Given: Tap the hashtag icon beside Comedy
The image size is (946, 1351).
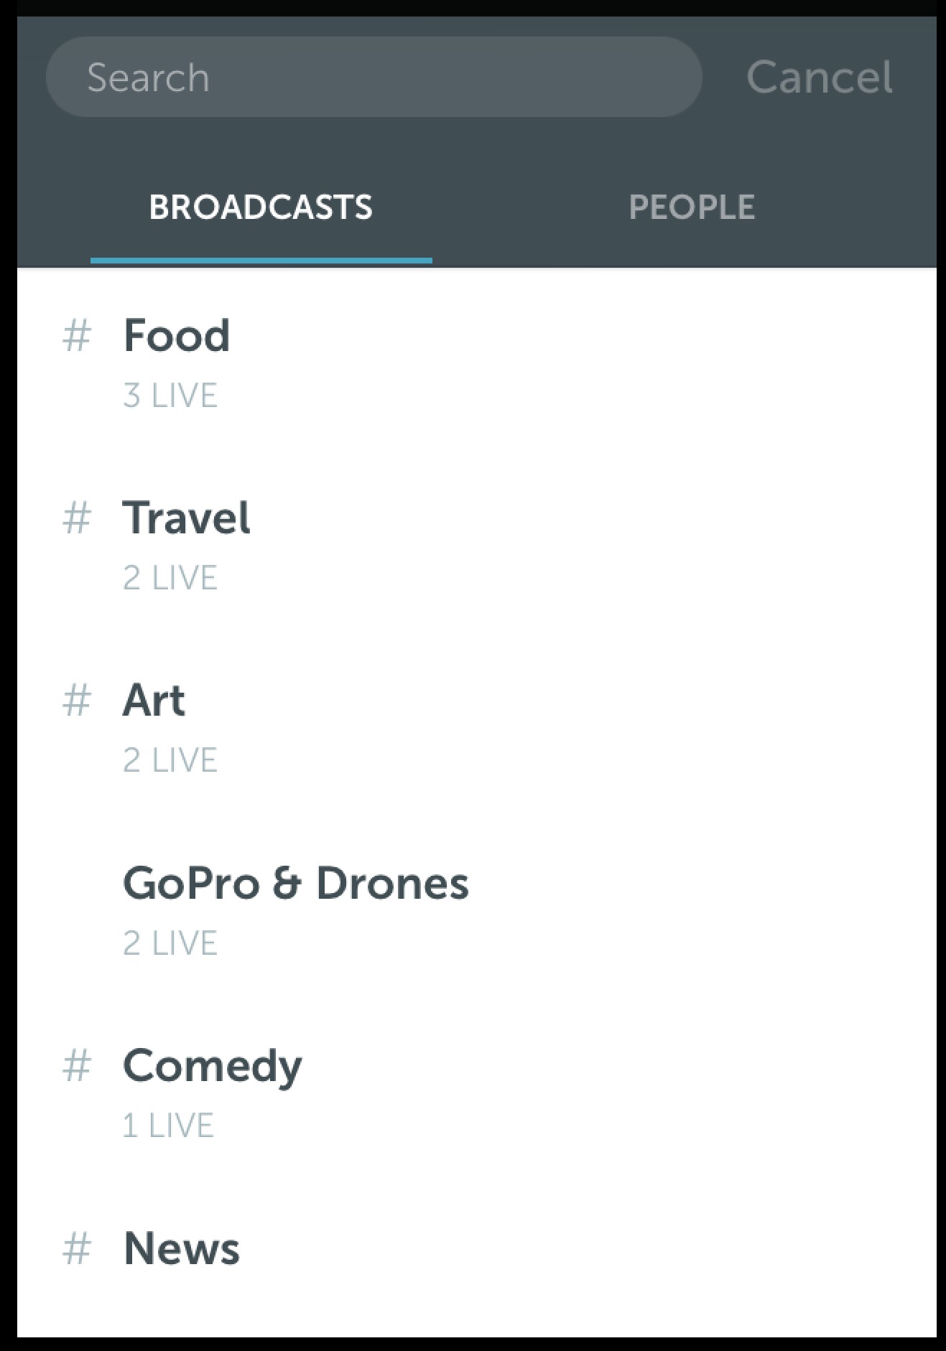Looking at the screenshot, I should [77, 1066].
